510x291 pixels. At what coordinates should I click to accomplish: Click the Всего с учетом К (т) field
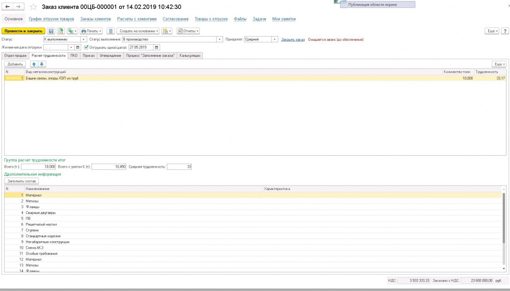pos(109,167)
